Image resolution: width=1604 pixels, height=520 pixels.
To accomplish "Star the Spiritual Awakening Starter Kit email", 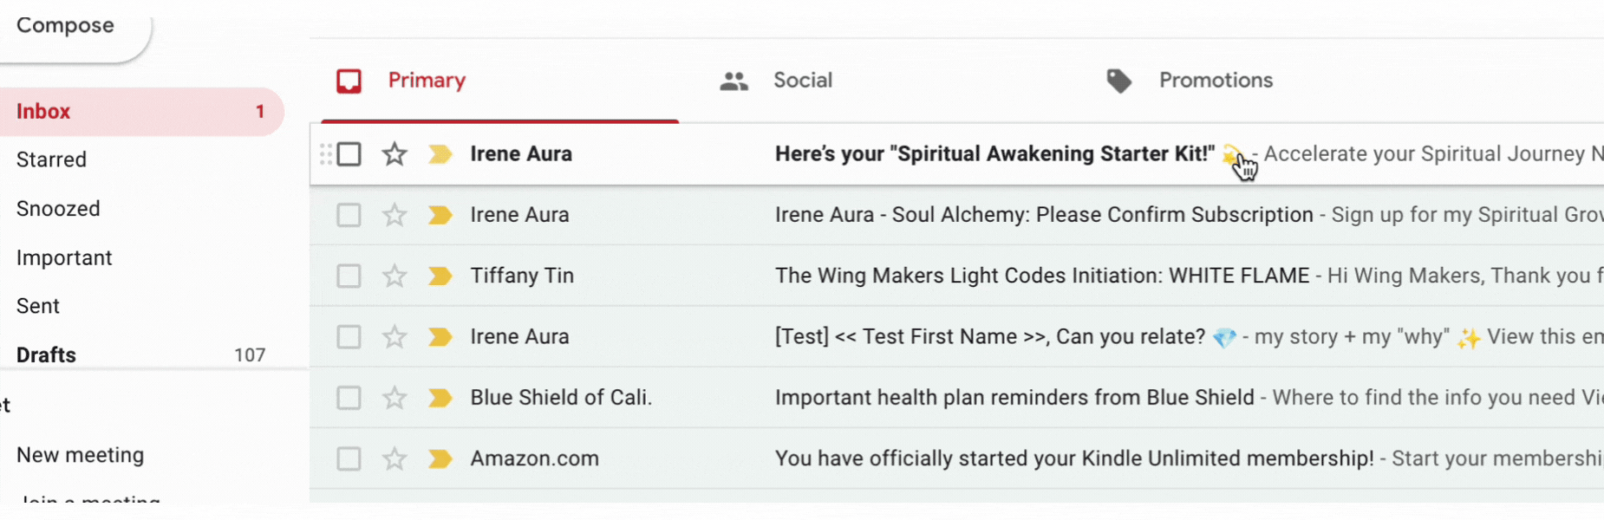I will (x=394, y=154).
